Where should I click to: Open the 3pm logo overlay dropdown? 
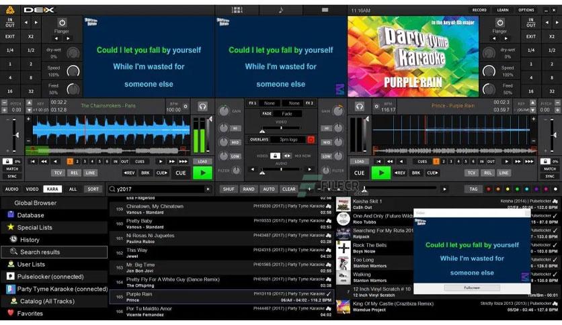(288, 140)
